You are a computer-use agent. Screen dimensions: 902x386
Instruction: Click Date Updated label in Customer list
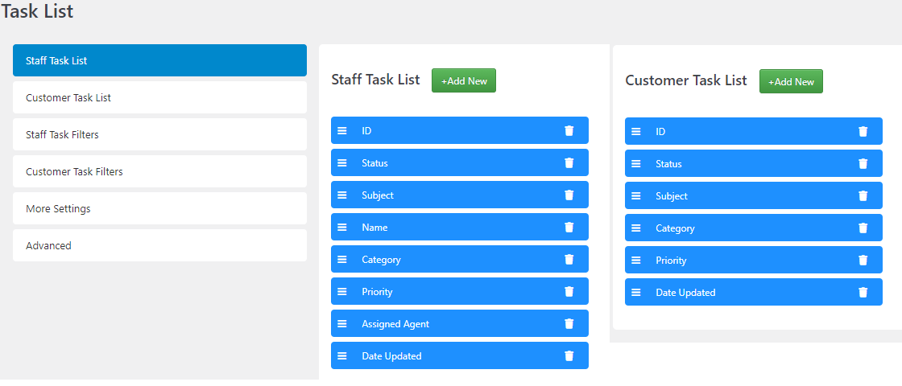(x=685, y=292)
